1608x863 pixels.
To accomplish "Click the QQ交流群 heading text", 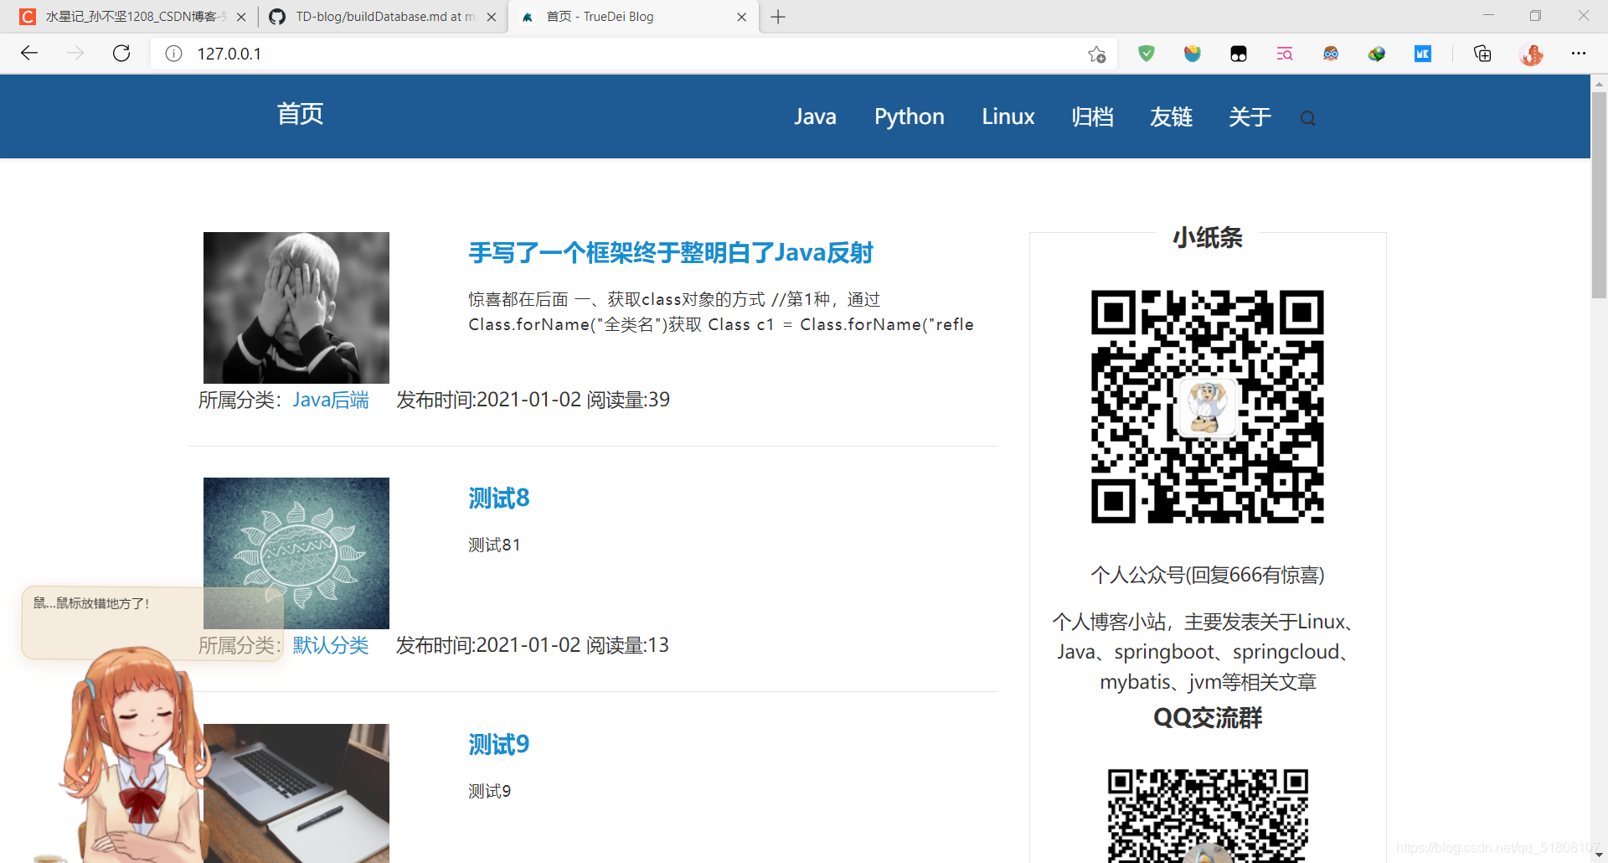I will (1208, 717).
